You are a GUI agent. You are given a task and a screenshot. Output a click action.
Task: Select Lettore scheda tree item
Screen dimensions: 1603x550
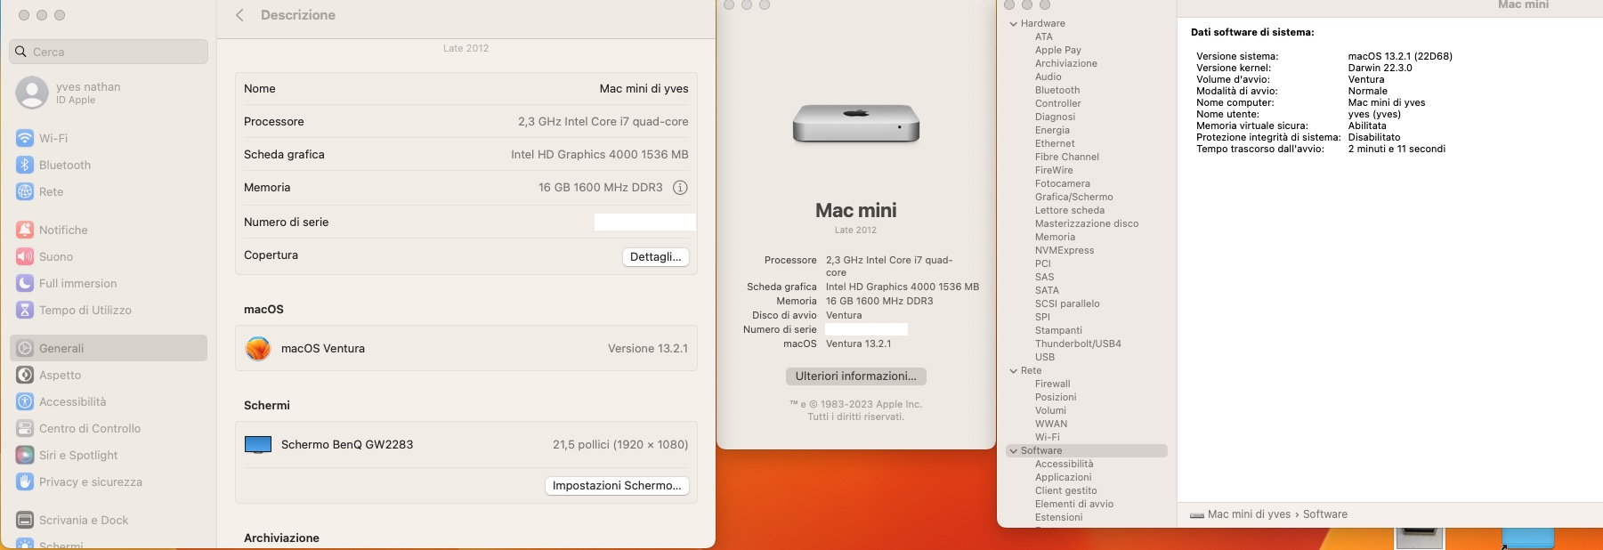click(x=1070, y=210)
